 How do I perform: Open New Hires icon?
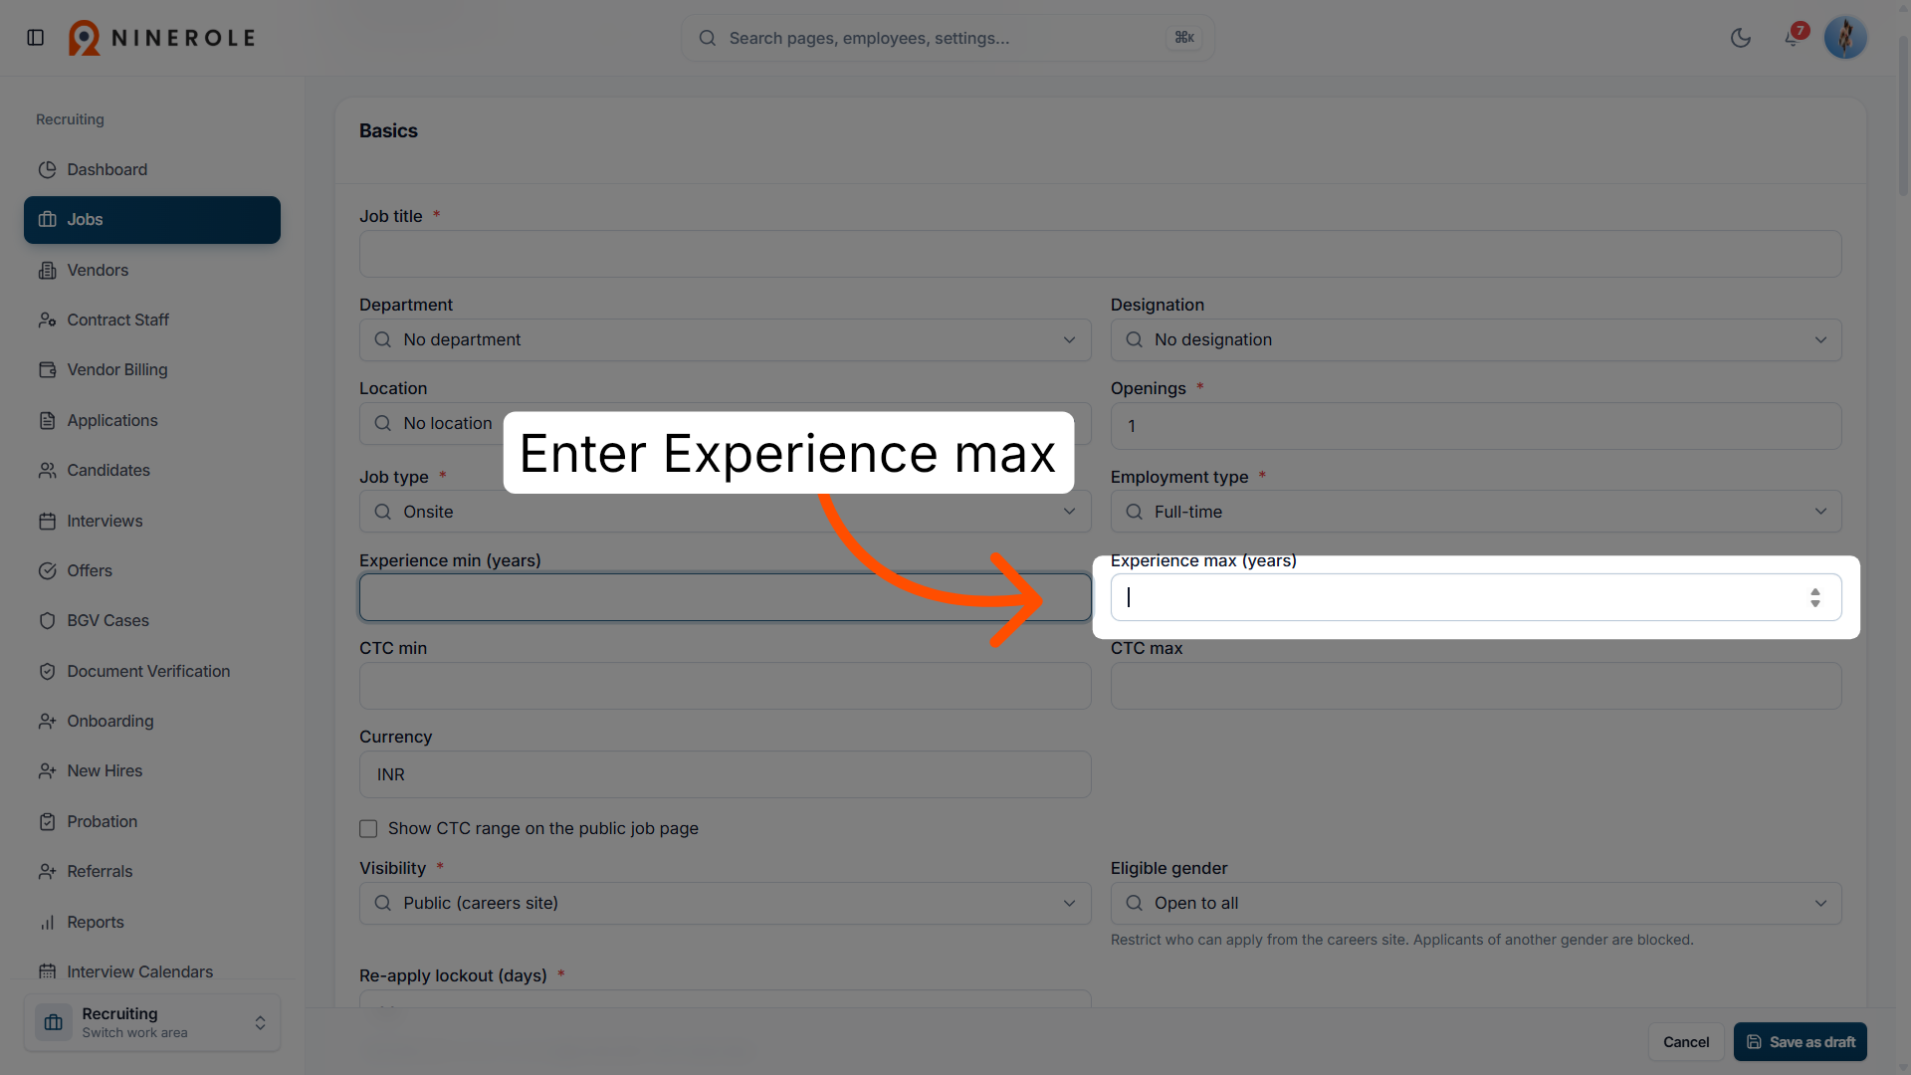pyautogui.click(x=47, y=770)
